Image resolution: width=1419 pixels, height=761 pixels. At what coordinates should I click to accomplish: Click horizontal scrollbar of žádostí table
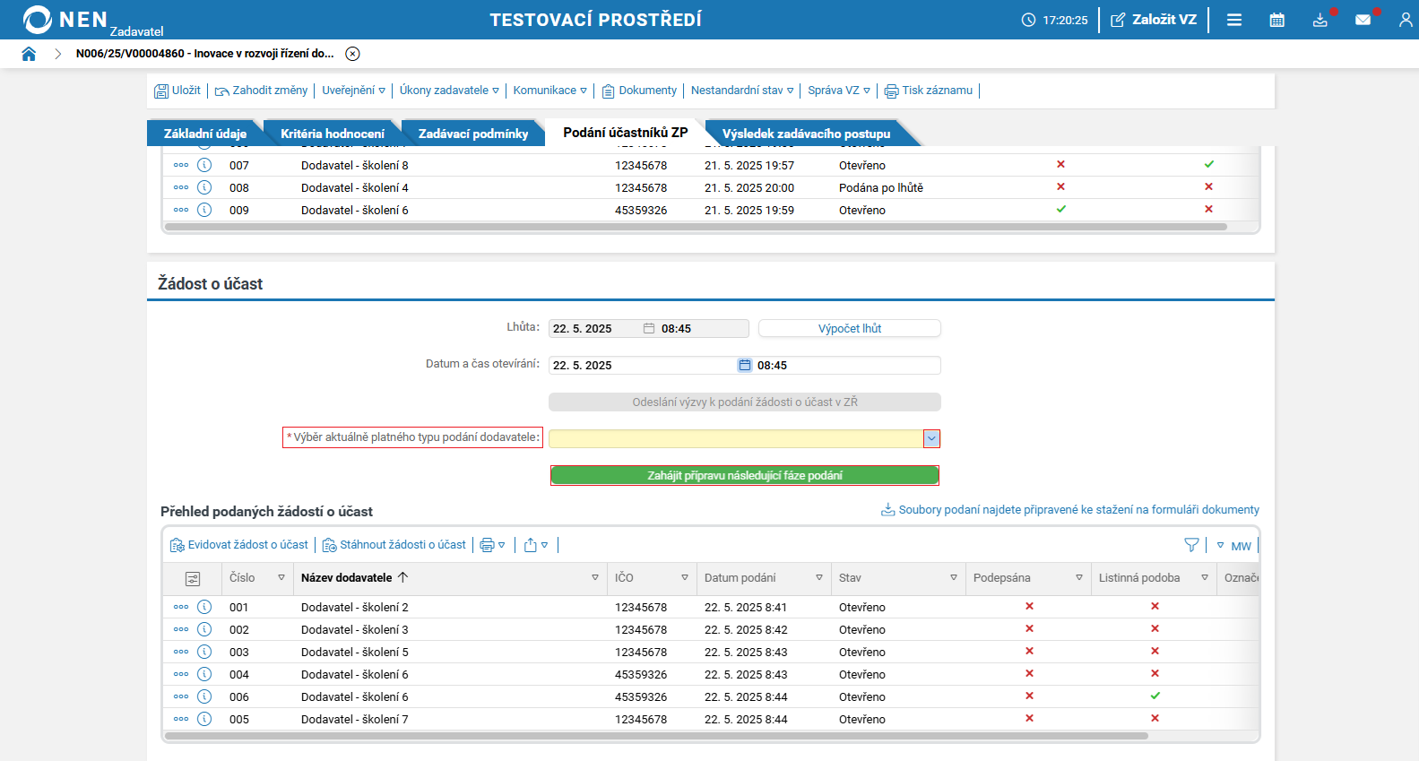(656, 736)
